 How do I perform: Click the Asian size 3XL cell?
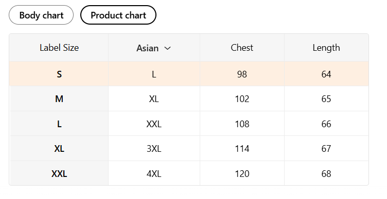[154, 149]
